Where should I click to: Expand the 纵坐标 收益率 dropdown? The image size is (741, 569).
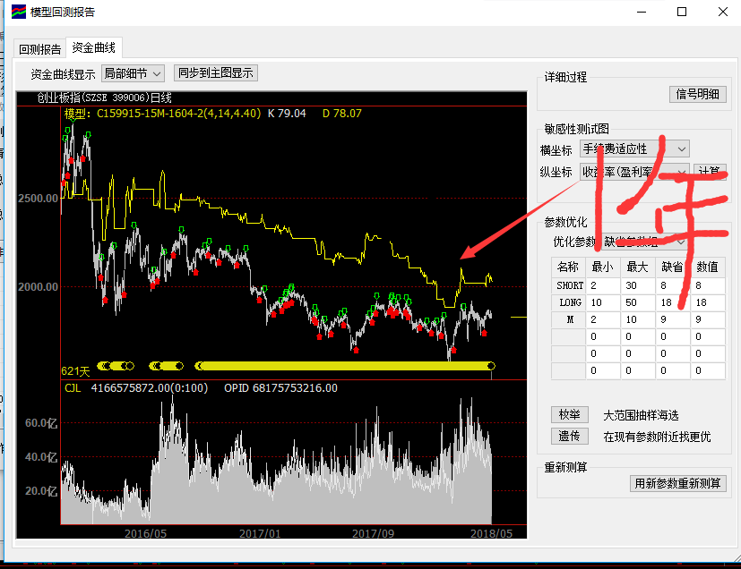[634, 172]
